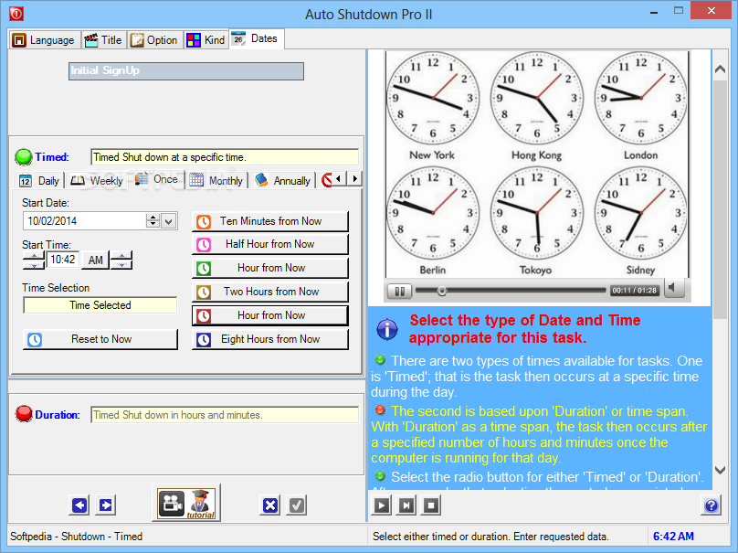Click the minute spinner right of AM

[121, 260]
